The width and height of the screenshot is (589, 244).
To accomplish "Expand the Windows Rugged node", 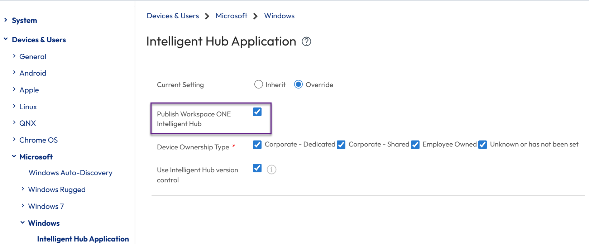I will 23,189.
